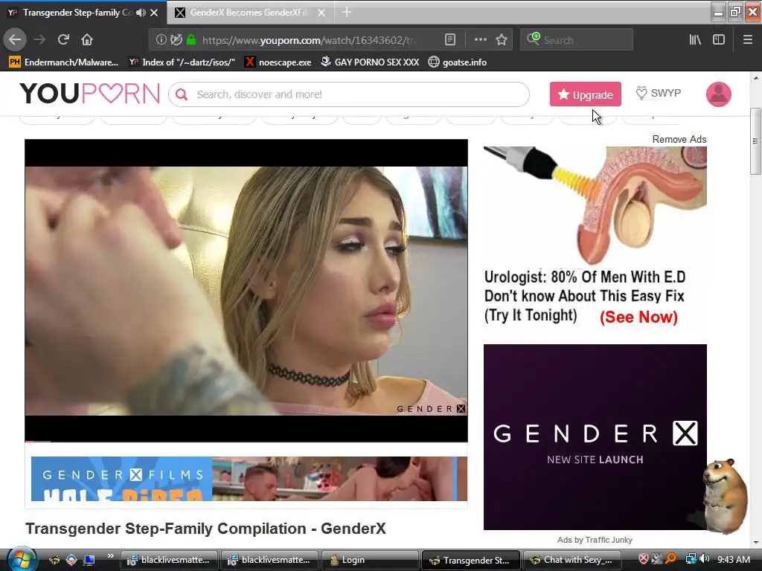The height and width of the screenshot is (571, 762).
Task: Click the page scrollbar thumb
Action: [755, 141]
